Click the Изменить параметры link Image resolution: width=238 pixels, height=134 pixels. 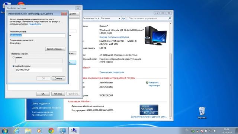154,84
